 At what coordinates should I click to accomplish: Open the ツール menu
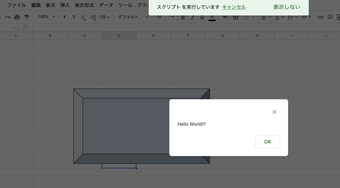(125, 5)
